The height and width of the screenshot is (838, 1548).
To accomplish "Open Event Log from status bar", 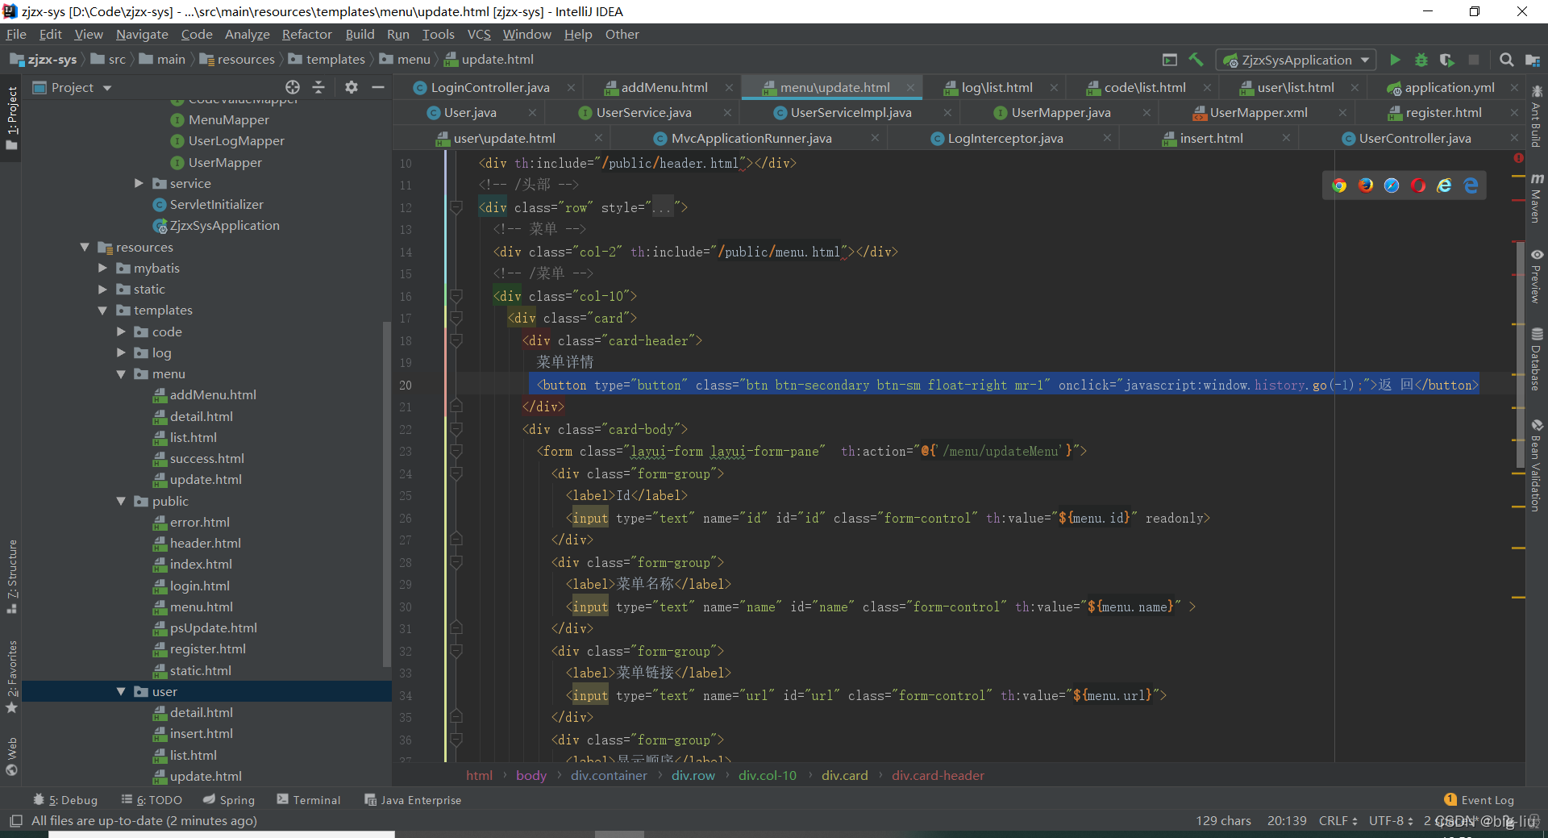I will click(1479, 800).
